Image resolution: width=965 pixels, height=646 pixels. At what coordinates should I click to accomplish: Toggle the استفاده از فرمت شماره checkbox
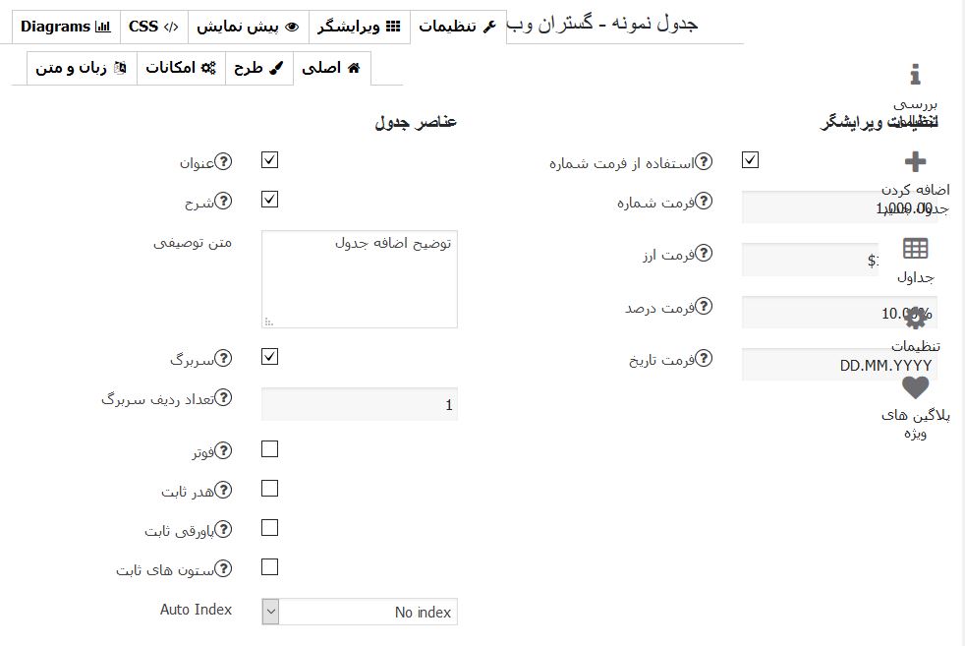(x=750, y=160)
